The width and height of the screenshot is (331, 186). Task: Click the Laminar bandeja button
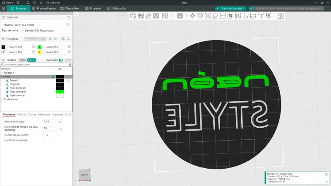point(232,8)
